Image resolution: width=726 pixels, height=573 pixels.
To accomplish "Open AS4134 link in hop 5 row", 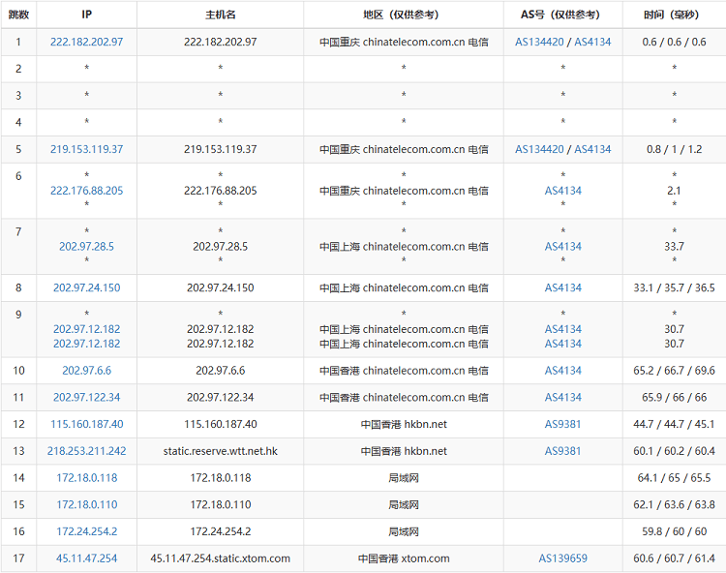I will coord(592,149).
